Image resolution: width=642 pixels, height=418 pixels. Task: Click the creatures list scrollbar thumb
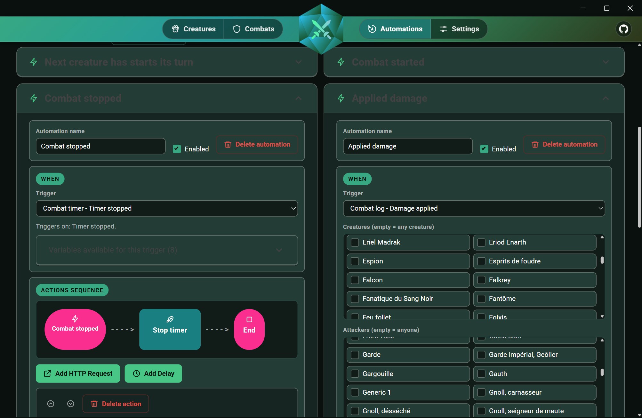point(602,260)
